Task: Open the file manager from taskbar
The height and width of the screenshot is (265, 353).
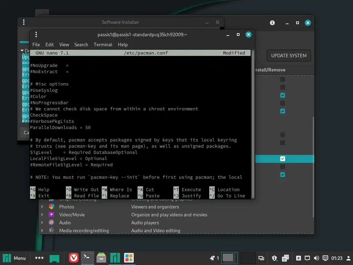Action: [101, 258]
